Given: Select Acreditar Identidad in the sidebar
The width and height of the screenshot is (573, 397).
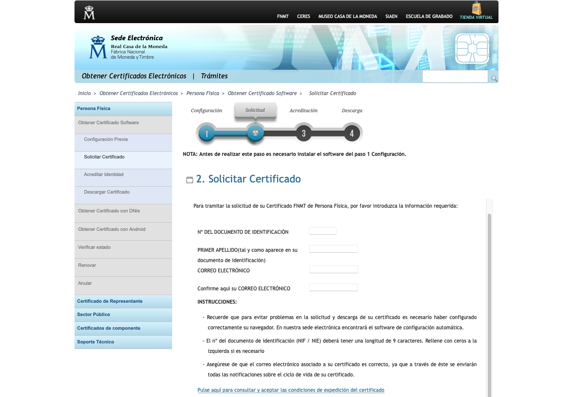Looking at the screenshot, I should click(123, 178).
